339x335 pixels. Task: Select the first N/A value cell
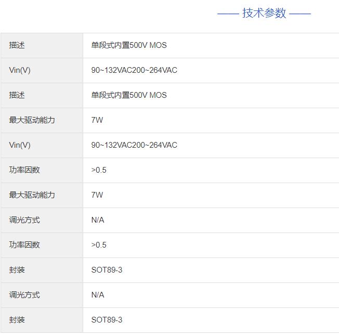click(98, 220)
